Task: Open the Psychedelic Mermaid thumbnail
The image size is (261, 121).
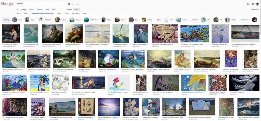Action: pos(231,59)
